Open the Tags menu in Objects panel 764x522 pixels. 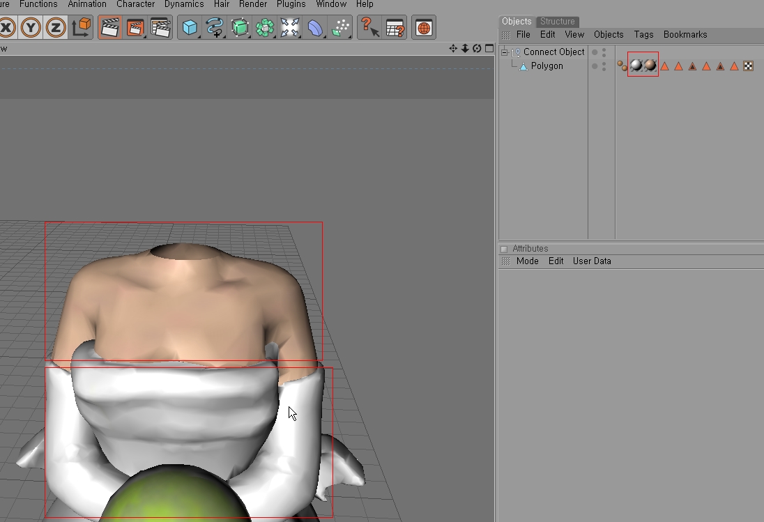coord(643,35)
